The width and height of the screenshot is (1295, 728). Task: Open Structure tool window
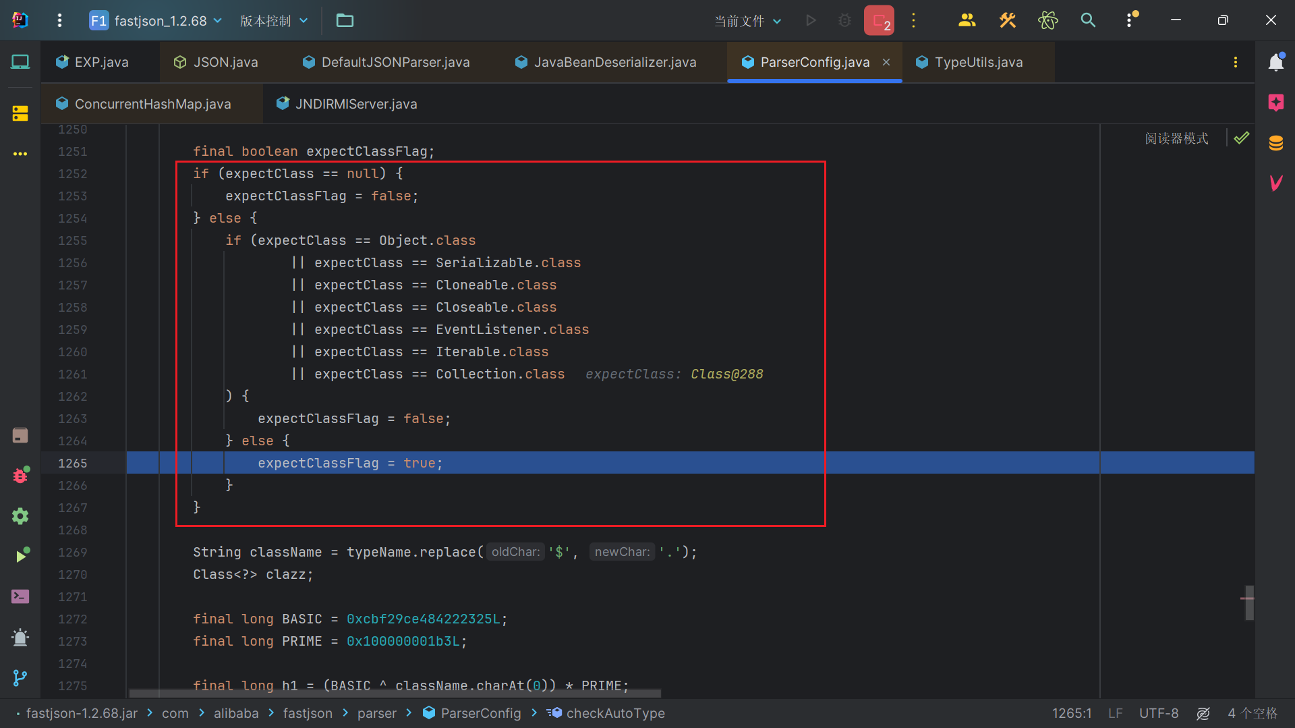point(20,113)
